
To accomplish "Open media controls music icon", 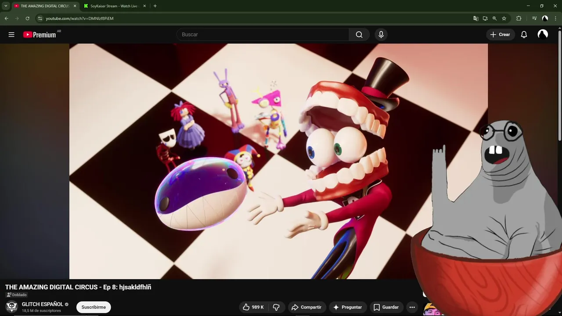I will click(x=534, y=18).
